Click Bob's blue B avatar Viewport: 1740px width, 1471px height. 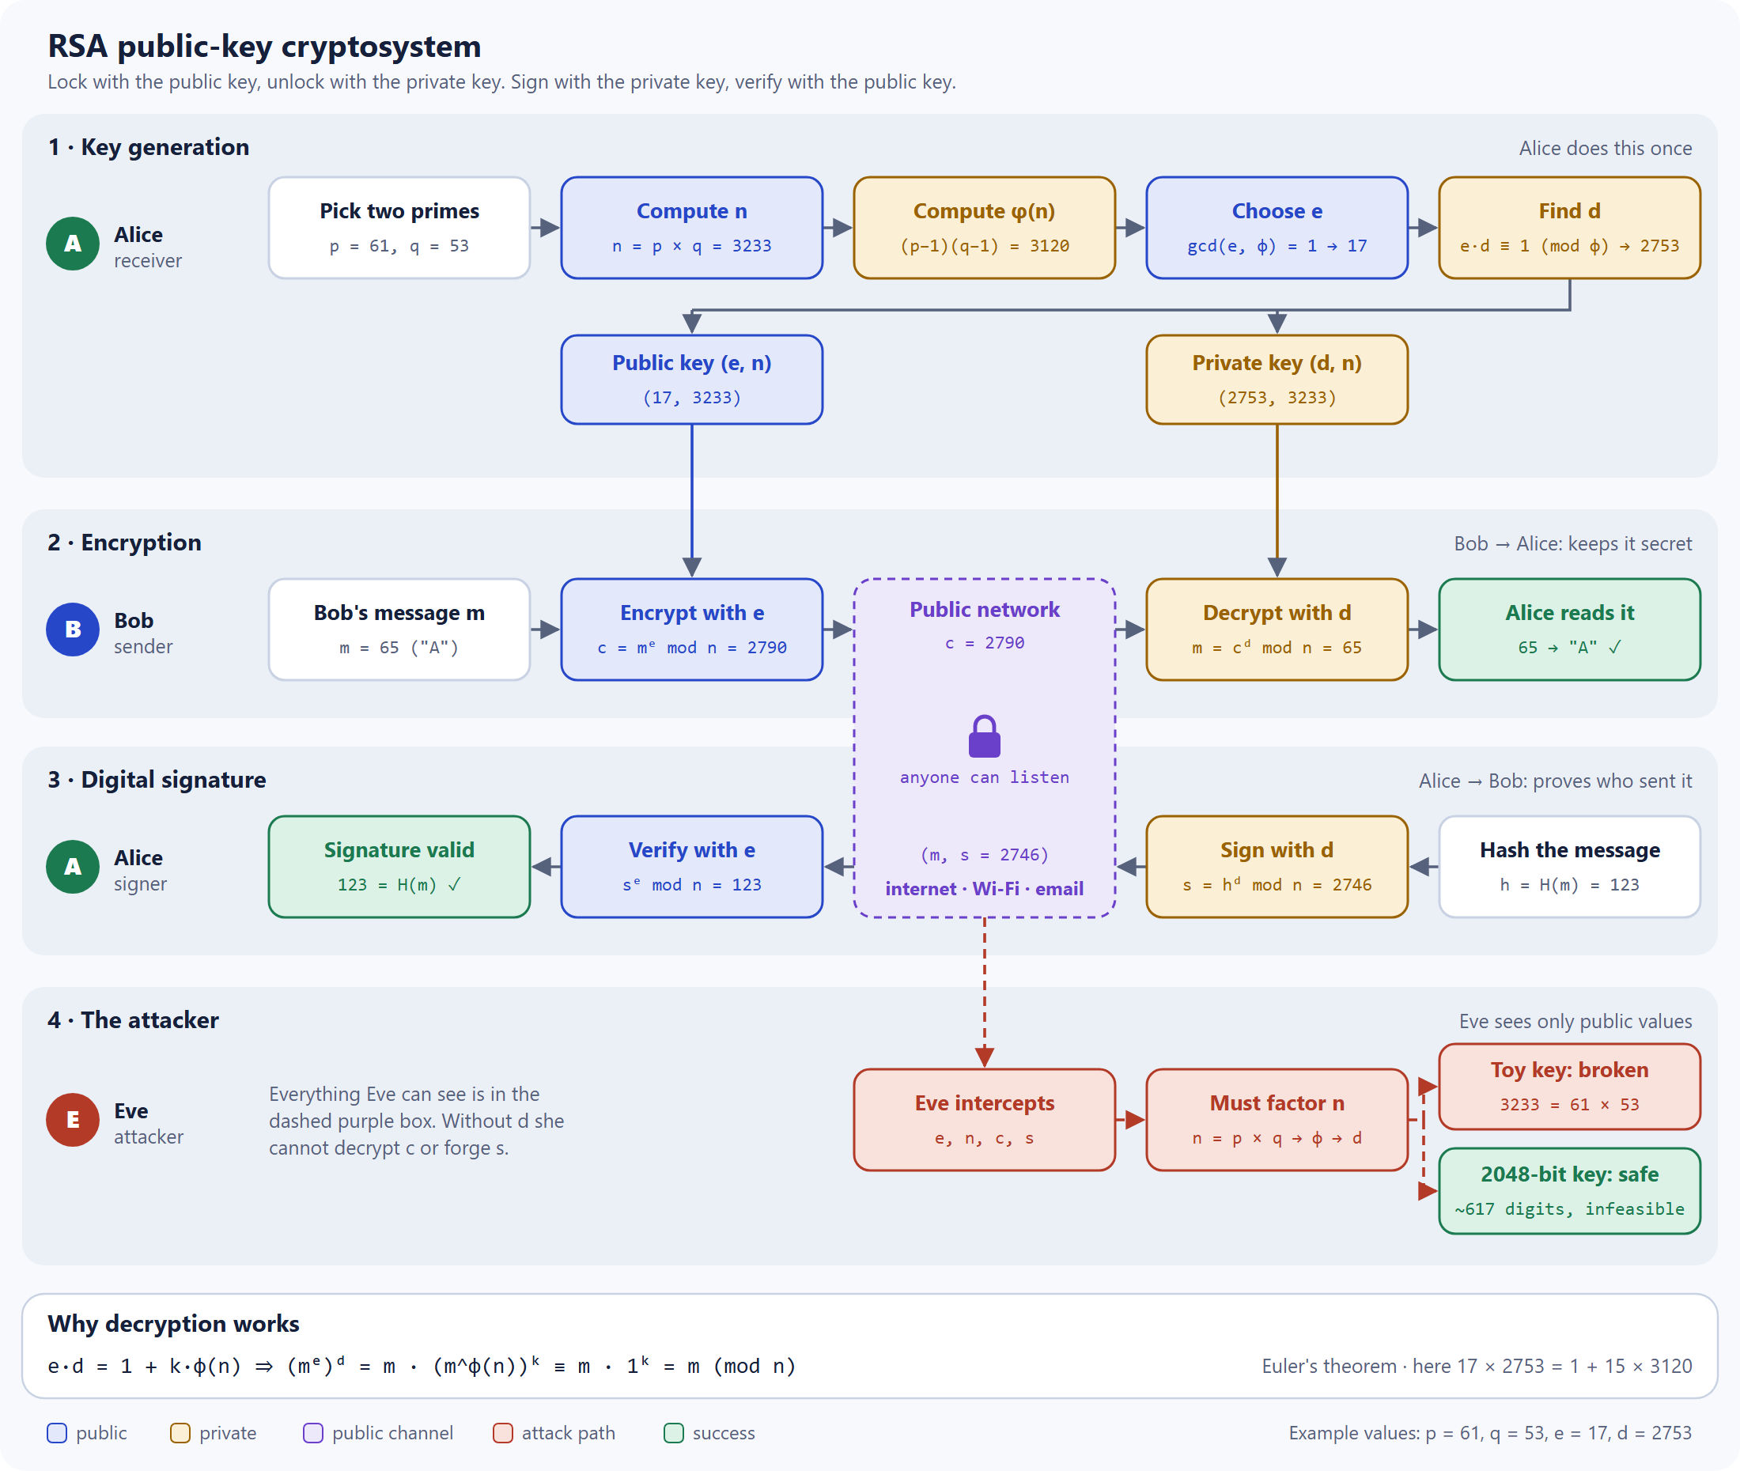point(73,630)
